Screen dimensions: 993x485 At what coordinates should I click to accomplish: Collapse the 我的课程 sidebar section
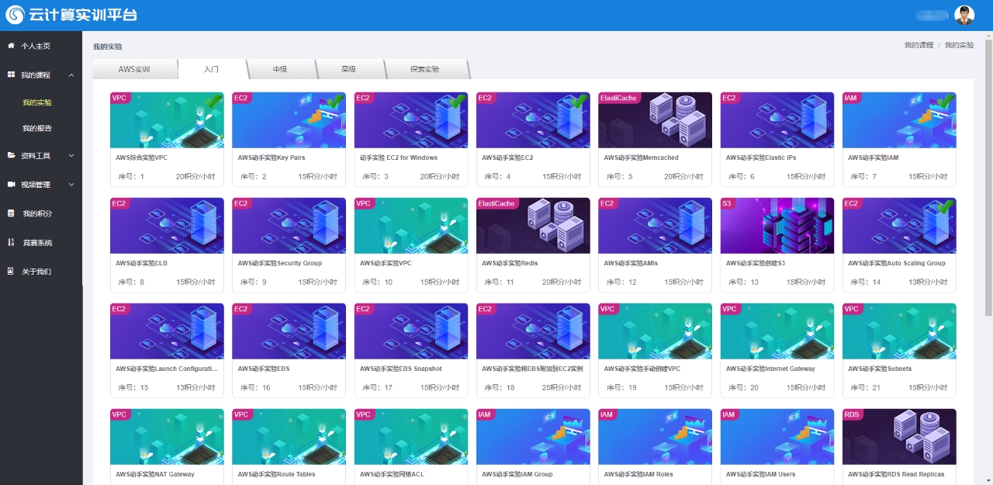(71, 75)
